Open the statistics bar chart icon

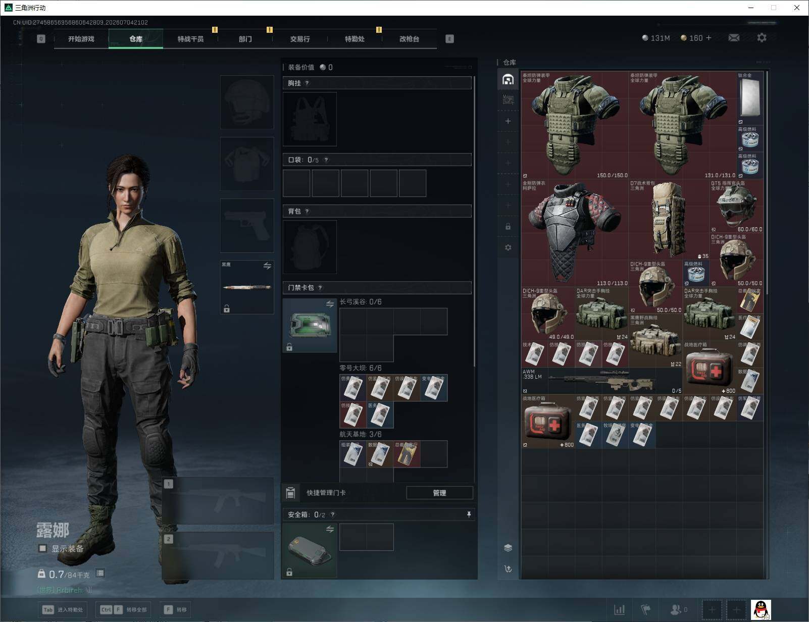pos(619,610)
